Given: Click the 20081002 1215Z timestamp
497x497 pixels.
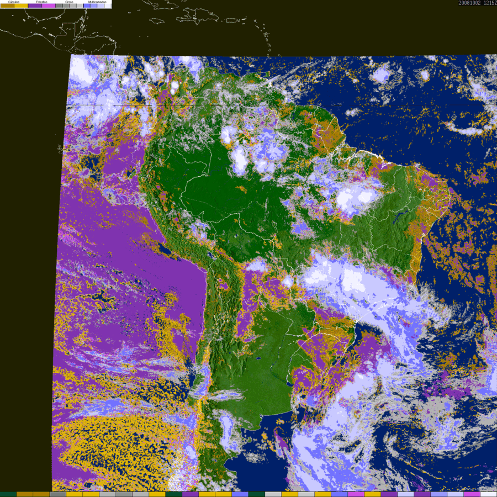Looking at the screenshot, I should 477,3.
